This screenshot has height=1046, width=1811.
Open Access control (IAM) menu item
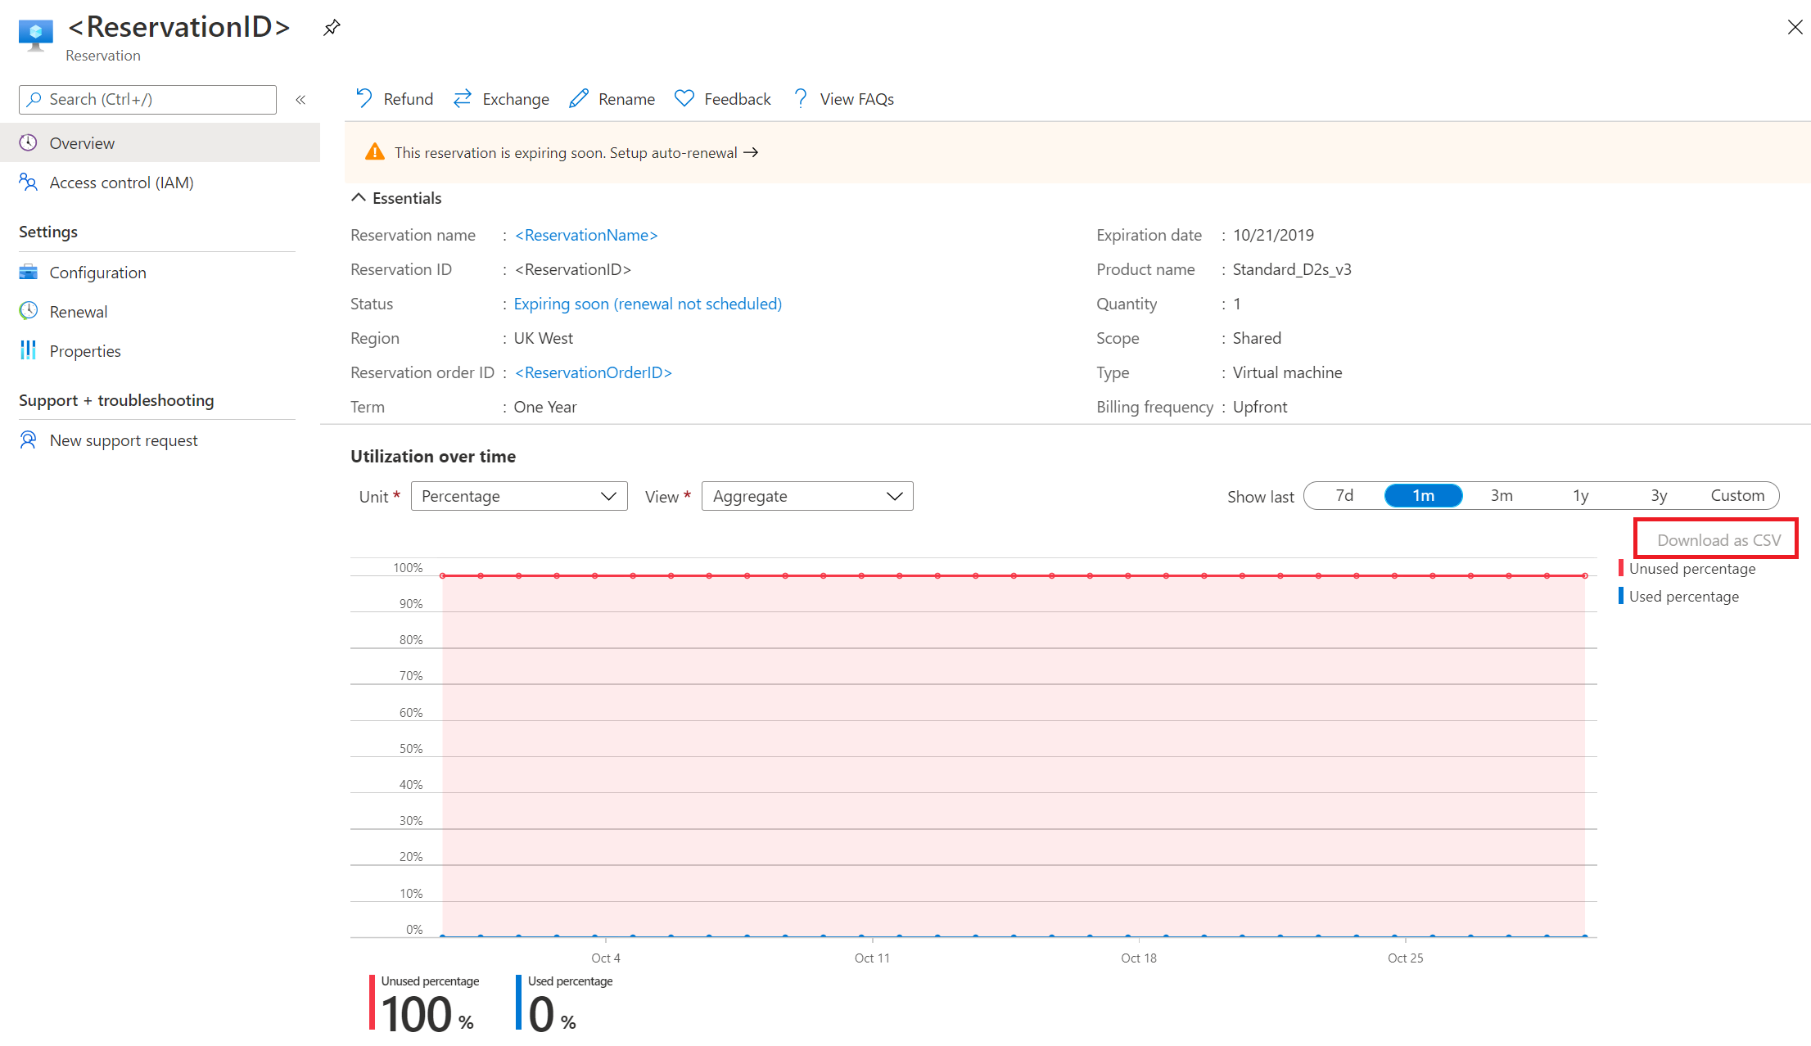121,183
